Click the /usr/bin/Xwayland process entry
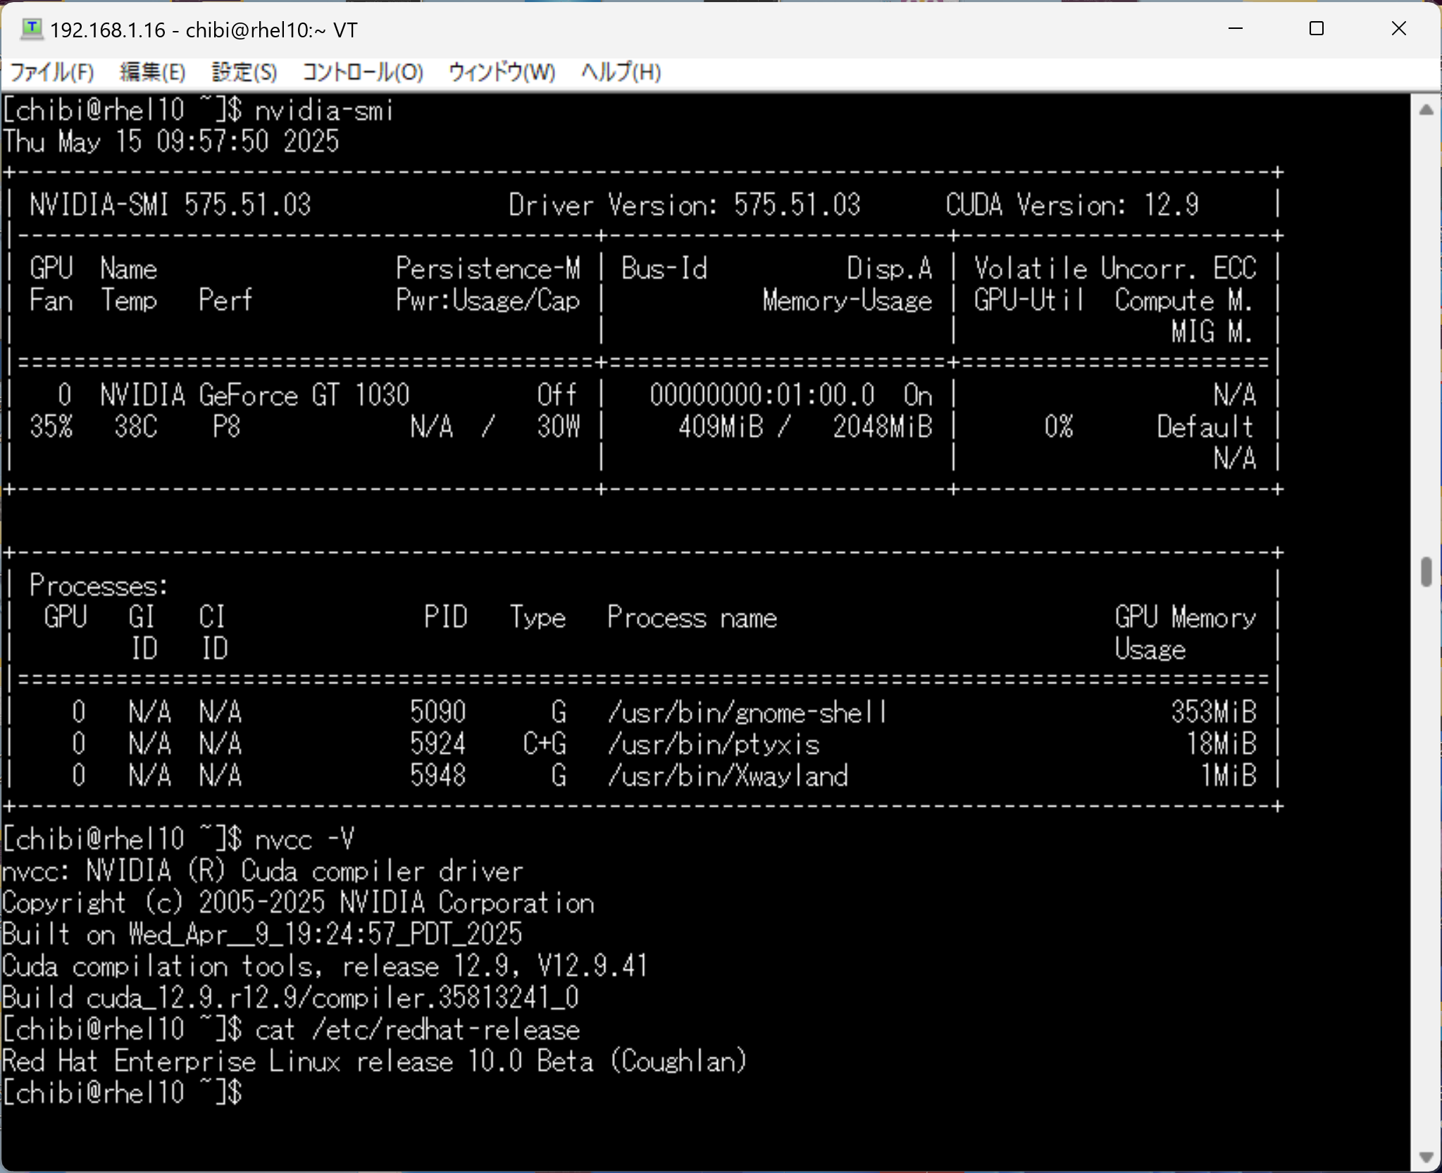This screenshot has height=1173, width=1442. (728, 776)
